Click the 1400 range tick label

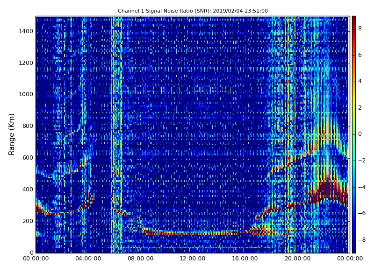pos(26,31)
